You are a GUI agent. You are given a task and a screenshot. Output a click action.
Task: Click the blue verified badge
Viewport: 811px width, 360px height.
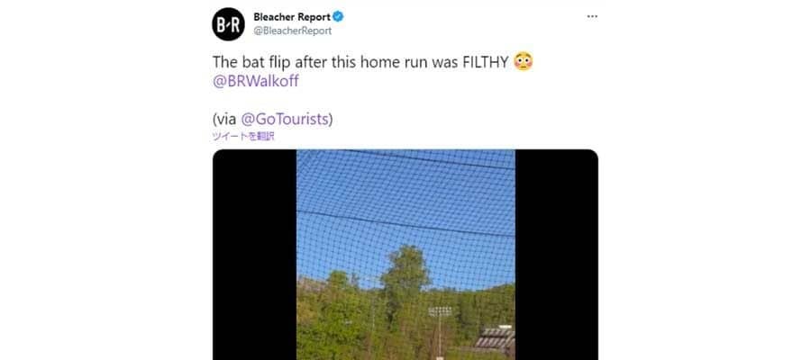click(338, 17)
